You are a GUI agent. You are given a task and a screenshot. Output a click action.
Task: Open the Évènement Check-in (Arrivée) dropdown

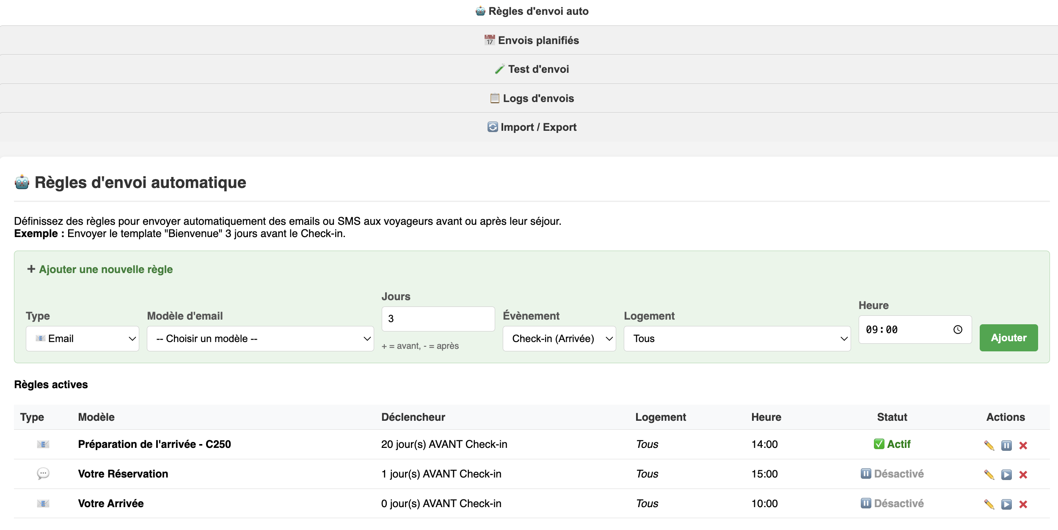point(559,338)
